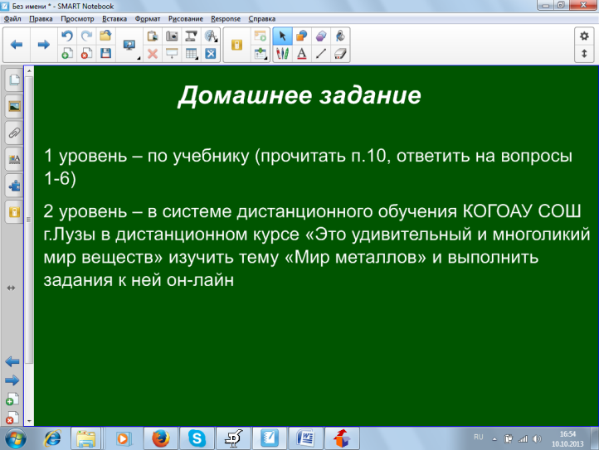Screen dimensions: 599x450
Task: Open the Правка menu
Action: (41, 19)
